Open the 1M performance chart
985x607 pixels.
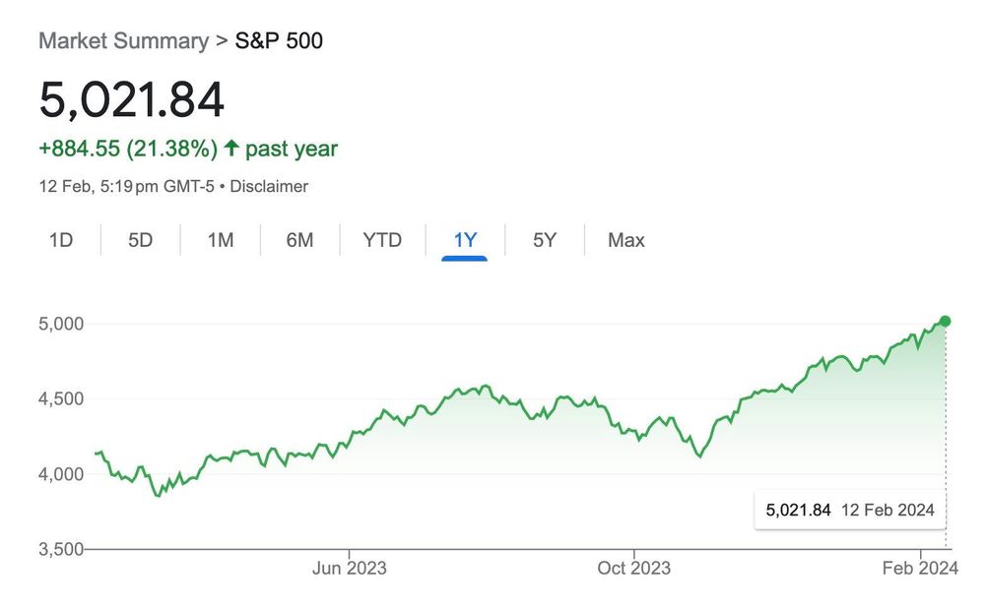pyautogui.click(x=220, y=239)
